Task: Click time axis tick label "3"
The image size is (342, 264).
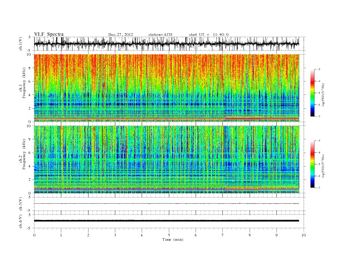Action: (x=115, y=235)
